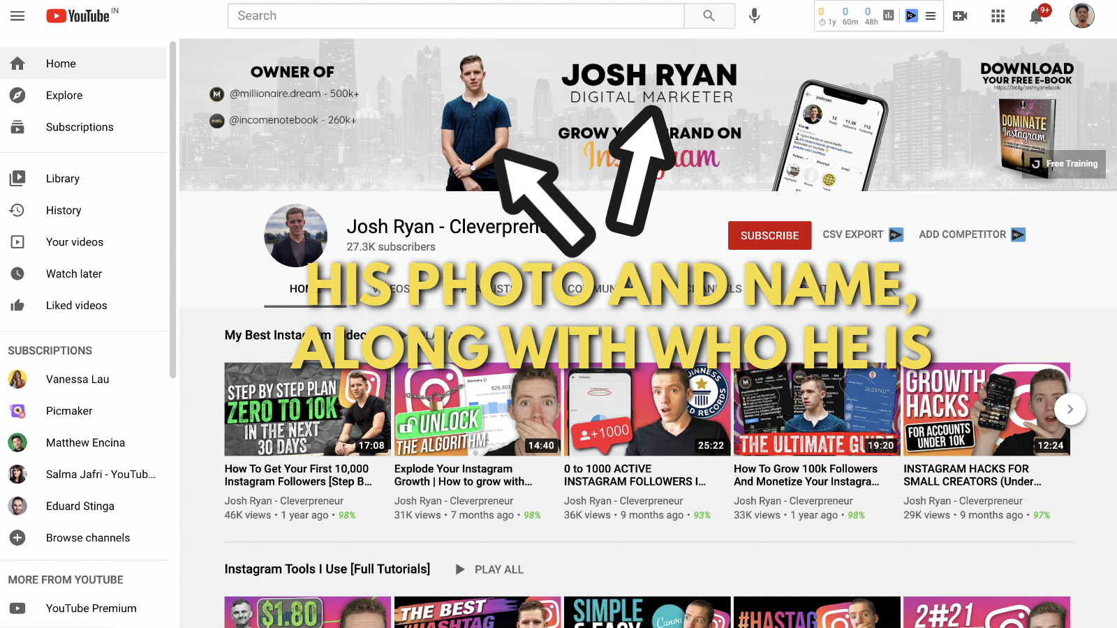
Task: Click the Free Training banner link
Action: 1064,164
